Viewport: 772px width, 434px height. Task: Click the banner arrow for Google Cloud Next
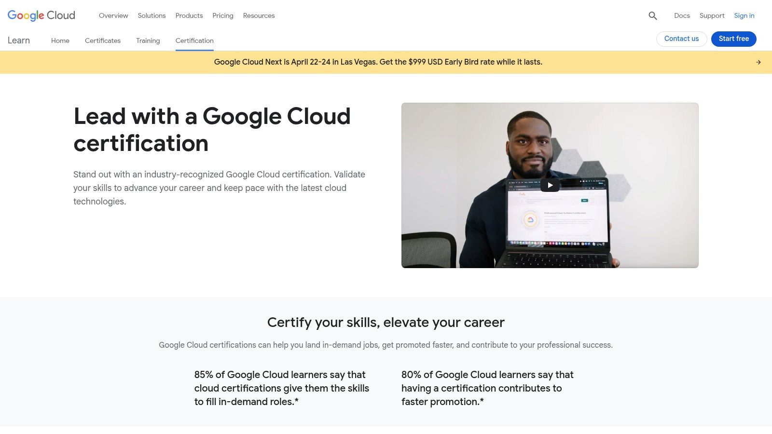[x=758, y=62]
